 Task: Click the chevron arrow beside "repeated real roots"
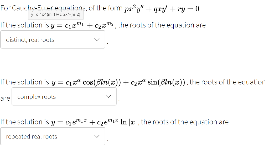click(97, 136)
